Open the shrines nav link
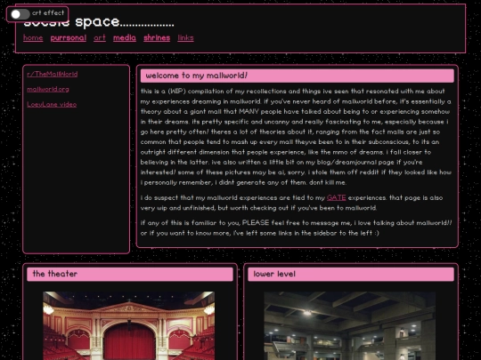 157,38
